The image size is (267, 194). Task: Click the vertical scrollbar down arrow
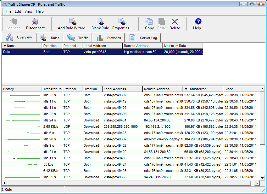[x=263, y=178]
